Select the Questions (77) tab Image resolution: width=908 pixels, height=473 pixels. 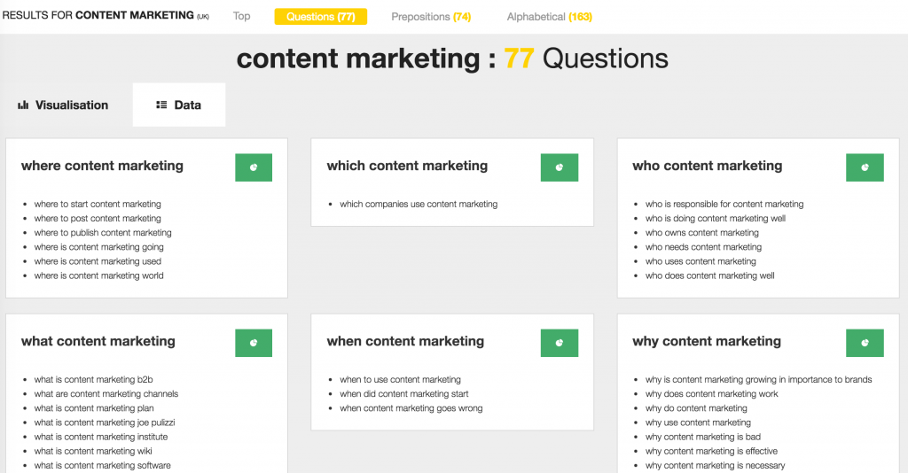point(320,16)
